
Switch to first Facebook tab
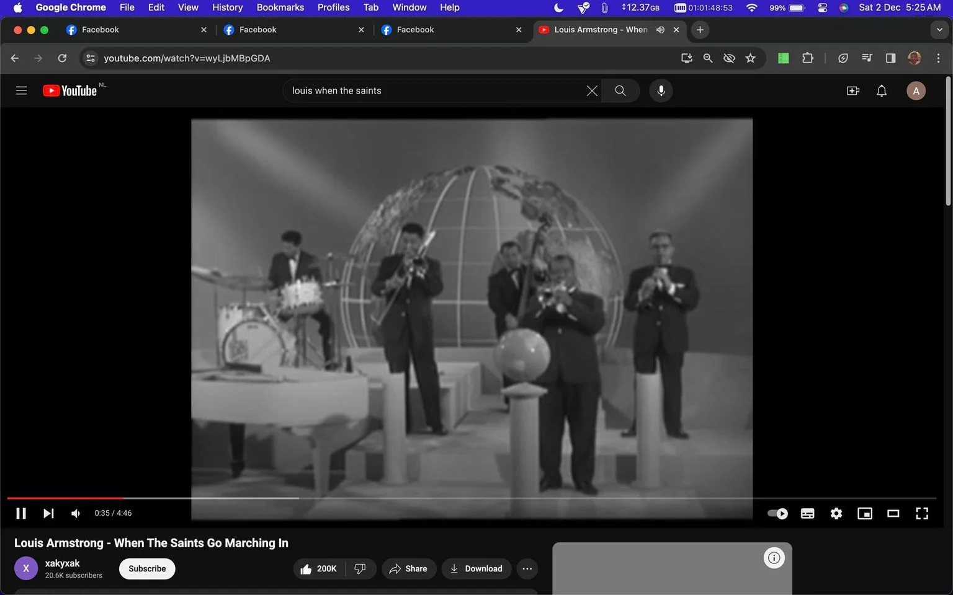(x=136, y=30)
